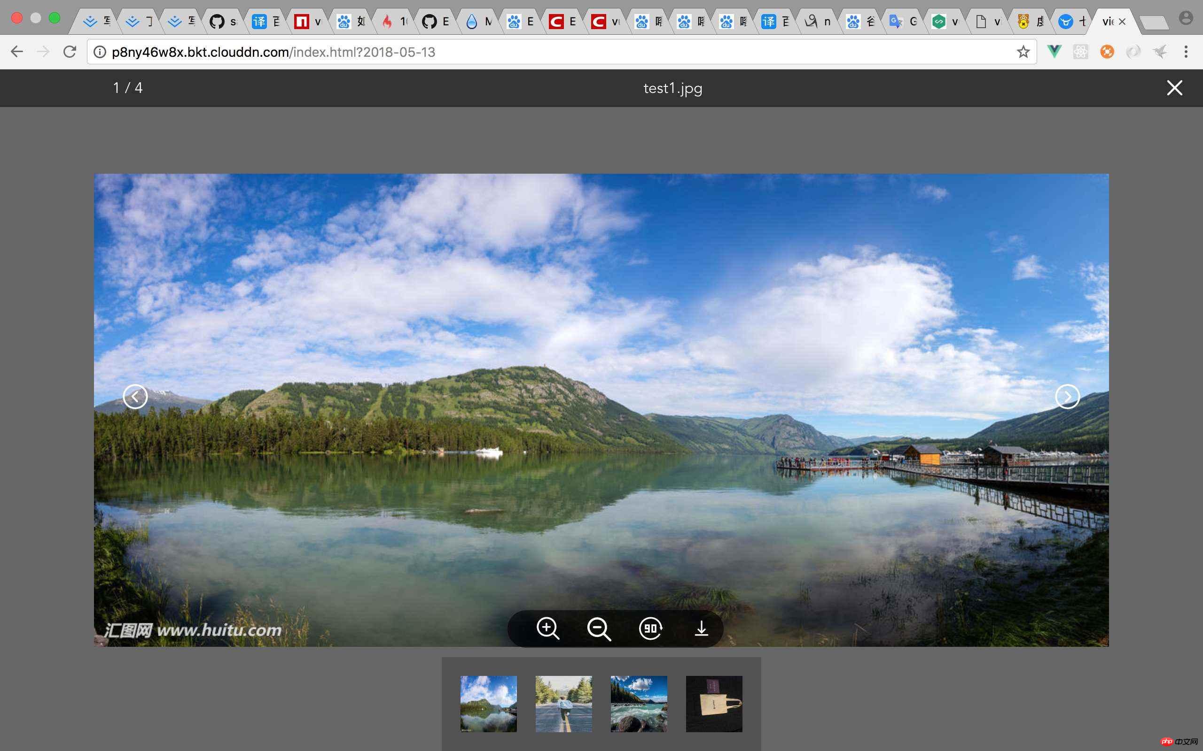
Task: Click the zoom in magnifier icon
Action: pos(548,628)
